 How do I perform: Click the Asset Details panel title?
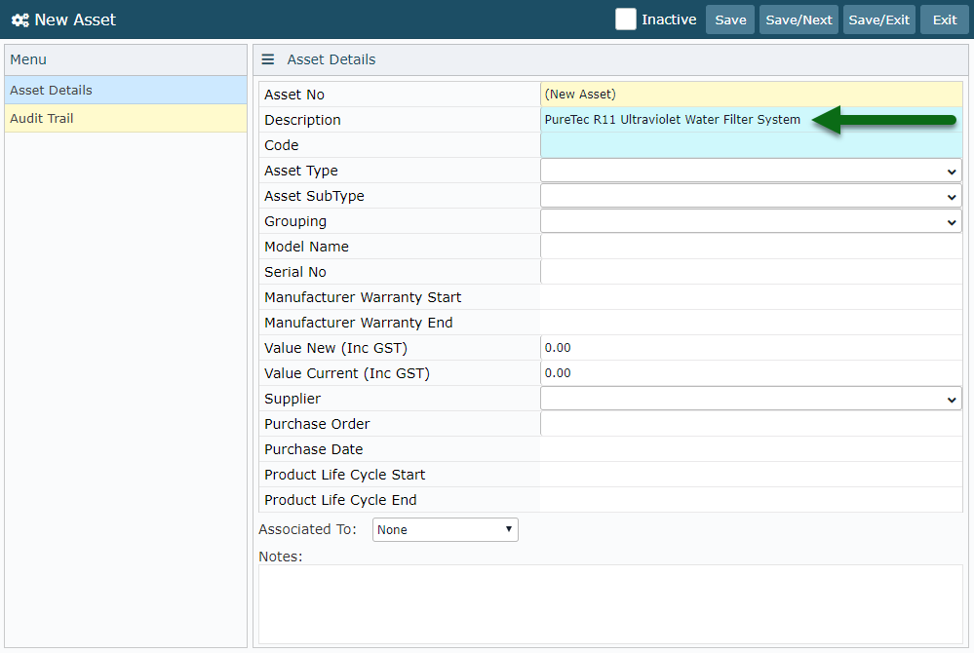331,59
